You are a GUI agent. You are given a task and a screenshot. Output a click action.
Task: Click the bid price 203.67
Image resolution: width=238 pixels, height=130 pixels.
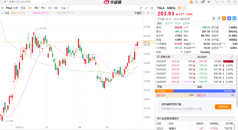pos(161,95)
